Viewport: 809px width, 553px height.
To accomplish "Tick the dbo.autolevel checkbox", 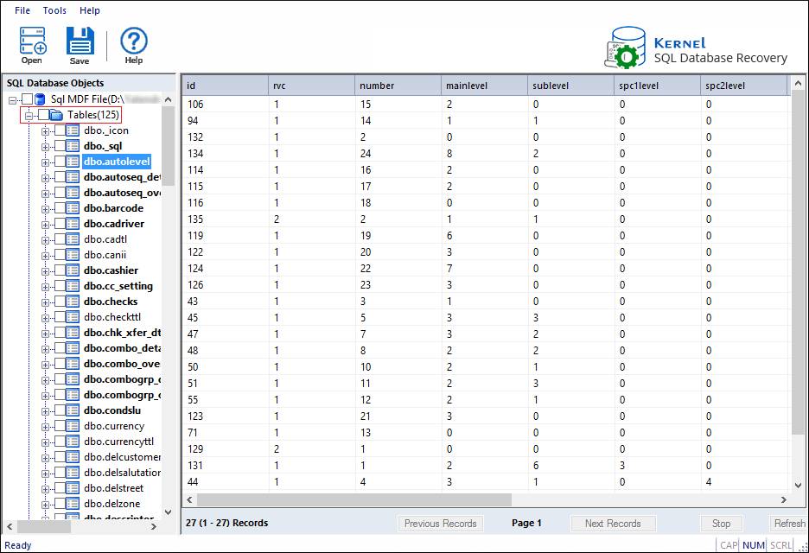I will tap(60, 161).
